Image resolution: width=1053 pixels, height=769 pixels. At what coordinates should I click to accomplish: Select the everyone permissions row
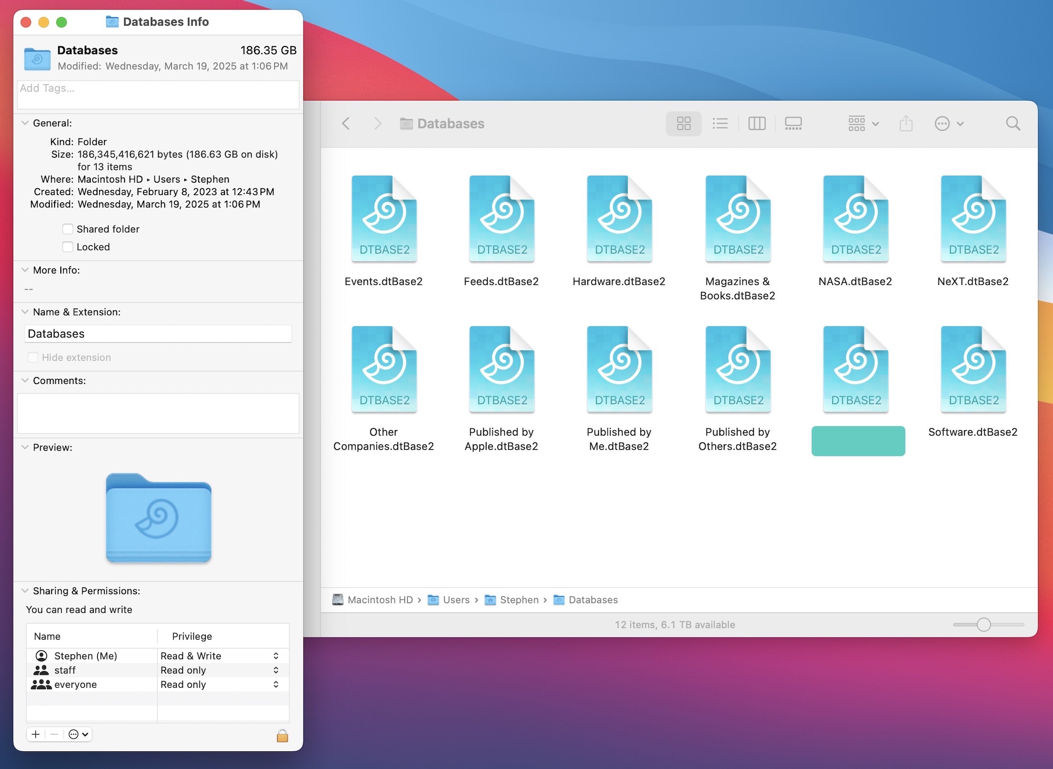coord(157,684)
